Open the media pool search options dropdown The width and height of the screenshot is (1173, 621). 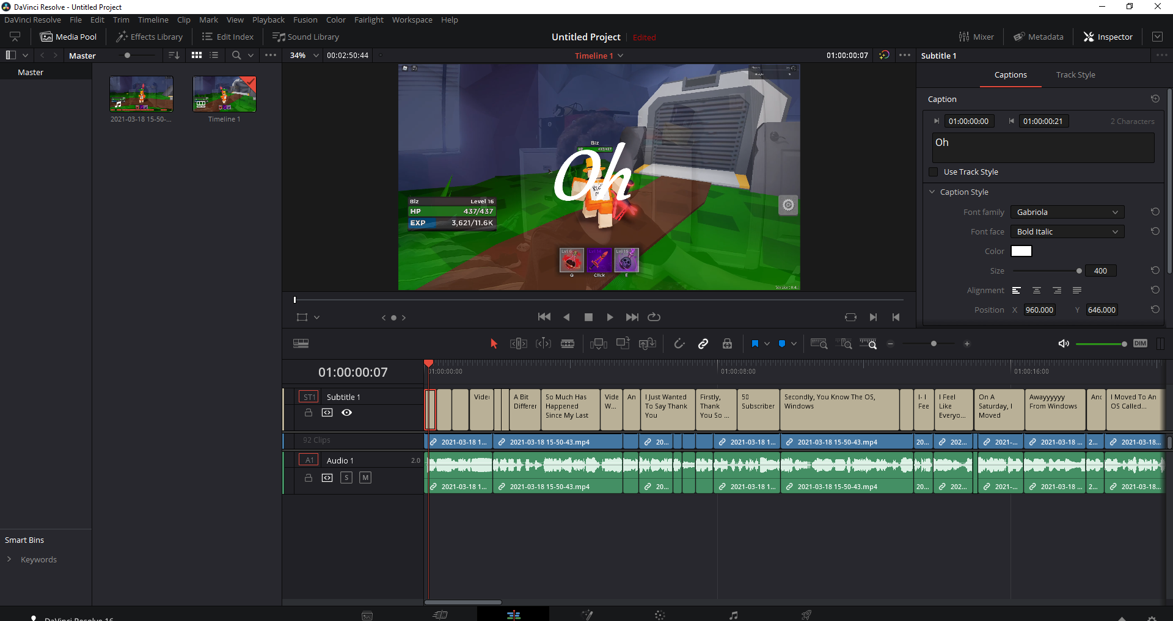click(x=250, y=55)
